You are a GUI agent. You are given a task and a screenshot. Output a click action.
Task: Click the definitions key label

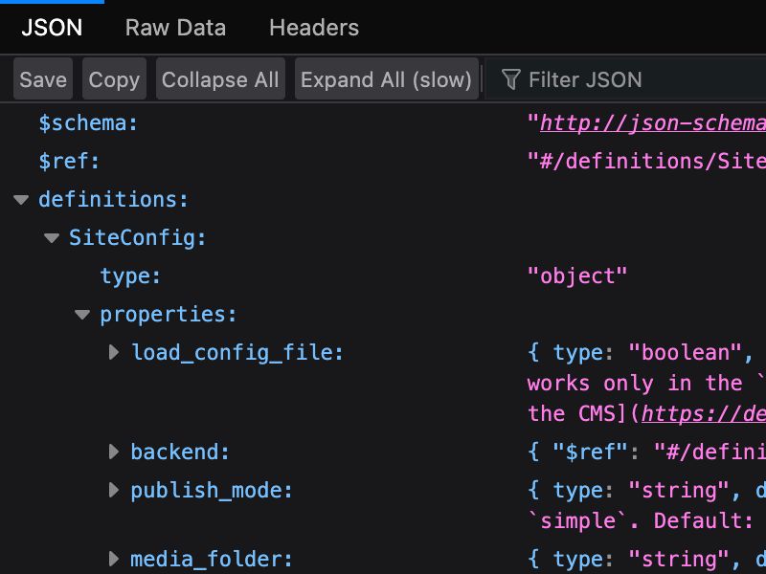pos(114,200)
